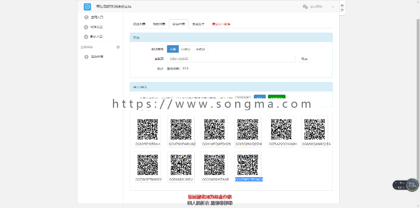Open 应用入口 in the sidebar
This screenshot has width=420, height=208.
(x=97, y=17)
